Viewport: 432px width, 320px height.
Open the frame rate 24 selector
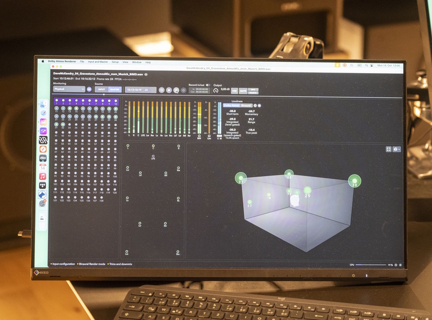click(x=149, y=90)
